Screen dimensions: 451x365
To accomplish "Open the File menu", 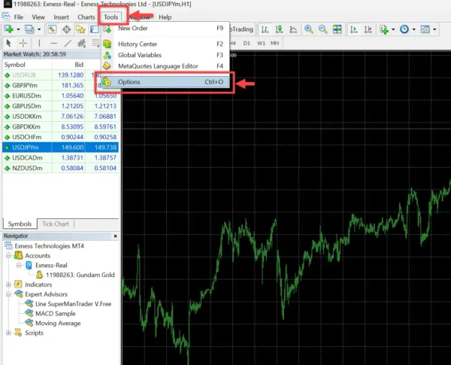I will point(18,17).
